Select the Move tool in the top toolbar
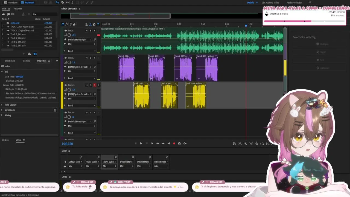This screenshot has height=197, width=350. [57, 2]
